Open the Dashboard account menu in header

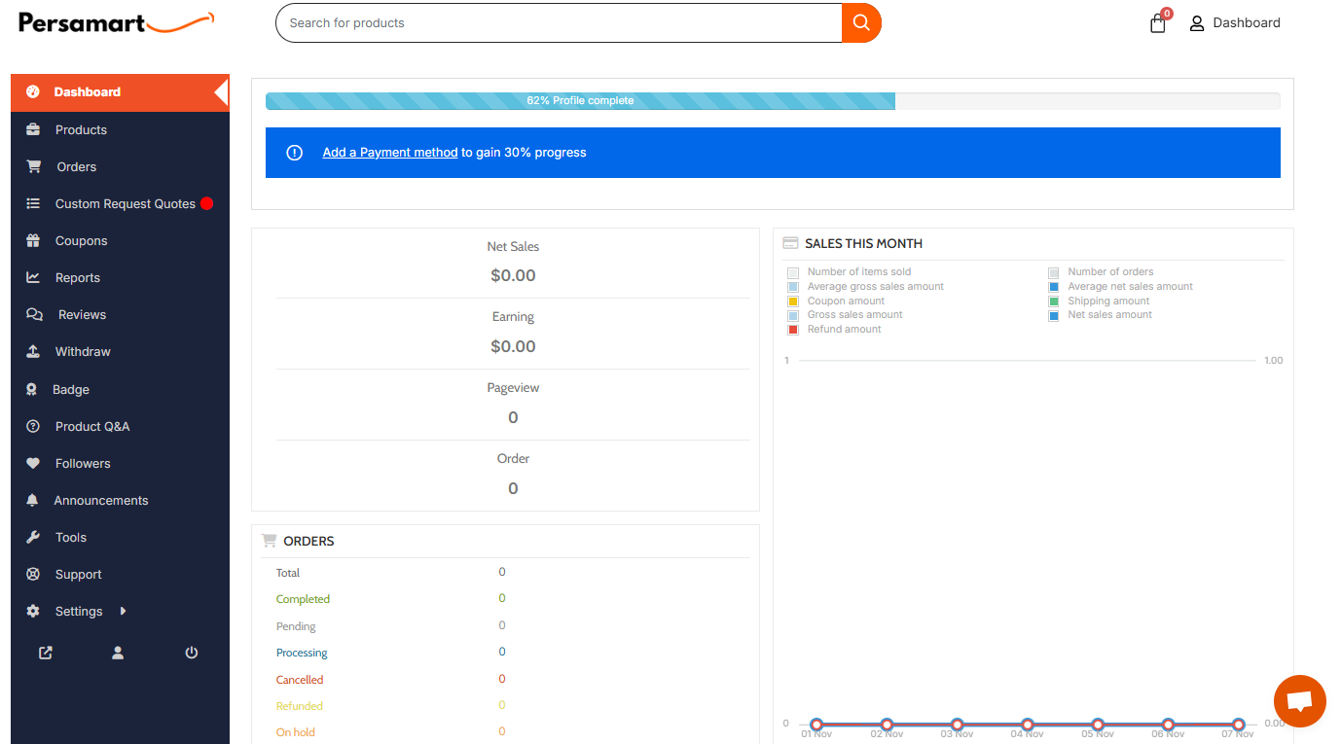click(x=1235, y=22)
